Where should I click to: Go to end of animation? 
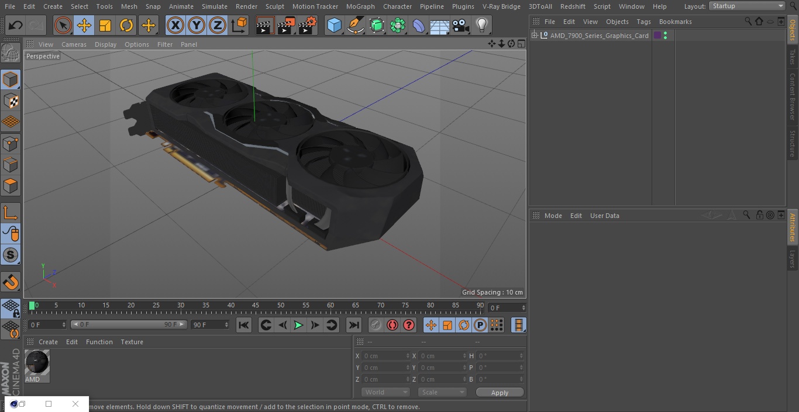(x=354, y=325)
